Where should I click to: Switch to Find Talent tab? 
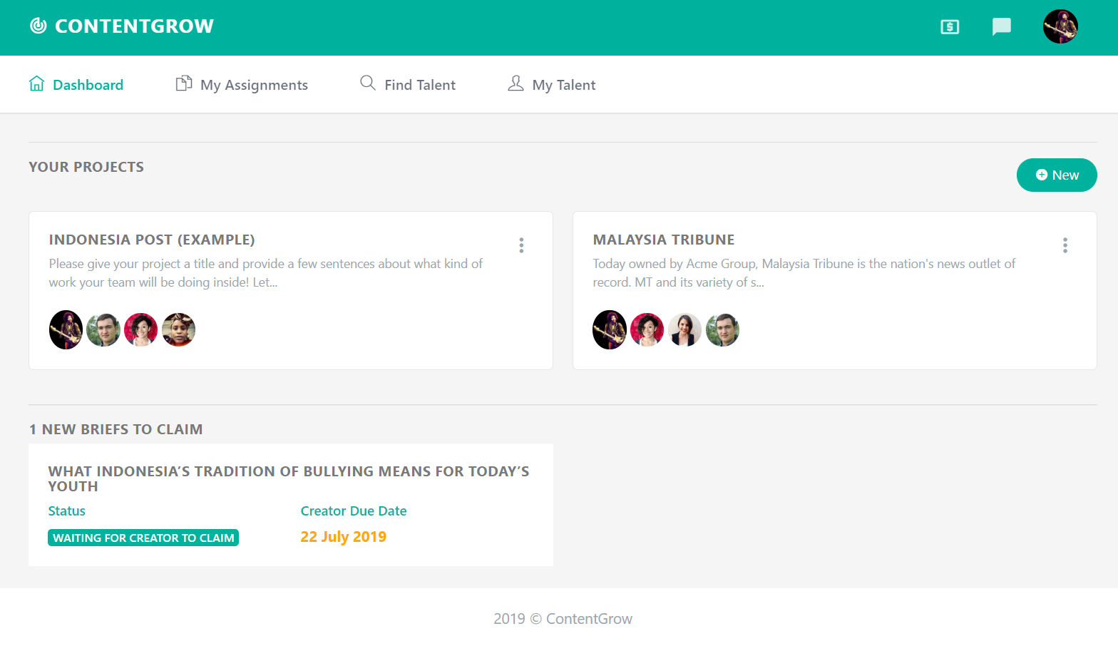click(x=408, y=85)
